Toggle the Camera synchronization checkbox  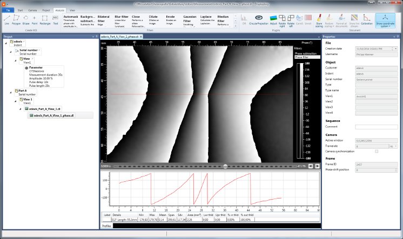[376, 151]
